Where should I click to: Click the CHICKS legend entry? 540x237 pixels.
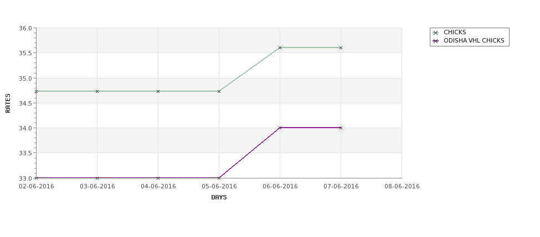(x=455, y=32)
